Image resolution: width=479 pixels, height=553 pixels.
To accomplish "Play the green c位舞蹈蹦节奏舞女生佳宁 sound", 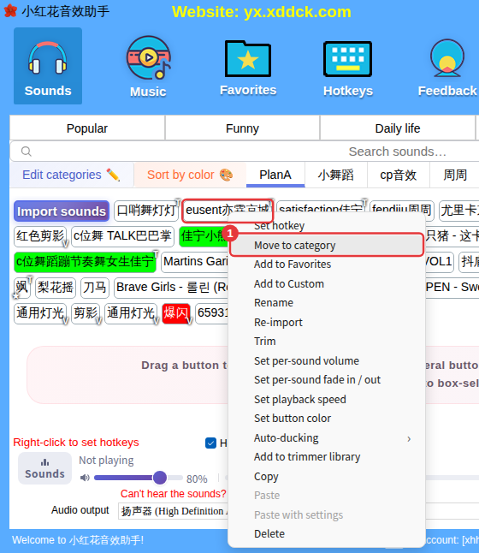I will point(85,262).
